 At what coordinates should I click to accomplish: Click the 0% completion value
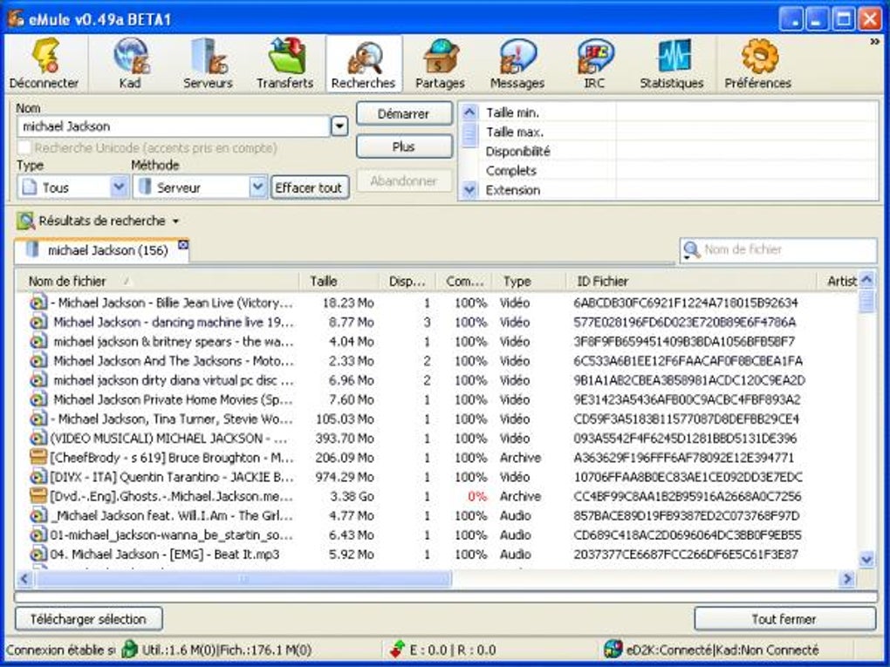click(x=476, y=496)
